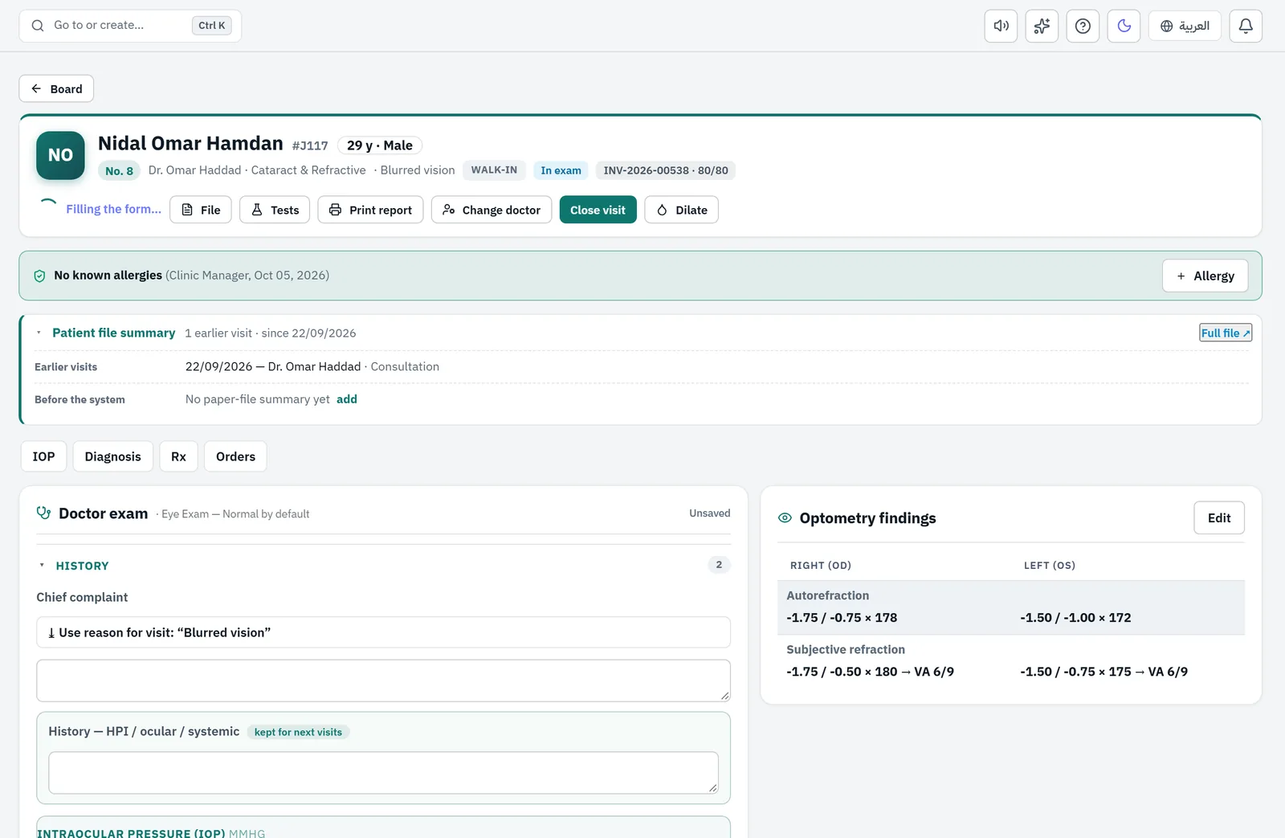Close the visit
1285x838 pixels.
[598, 210]
